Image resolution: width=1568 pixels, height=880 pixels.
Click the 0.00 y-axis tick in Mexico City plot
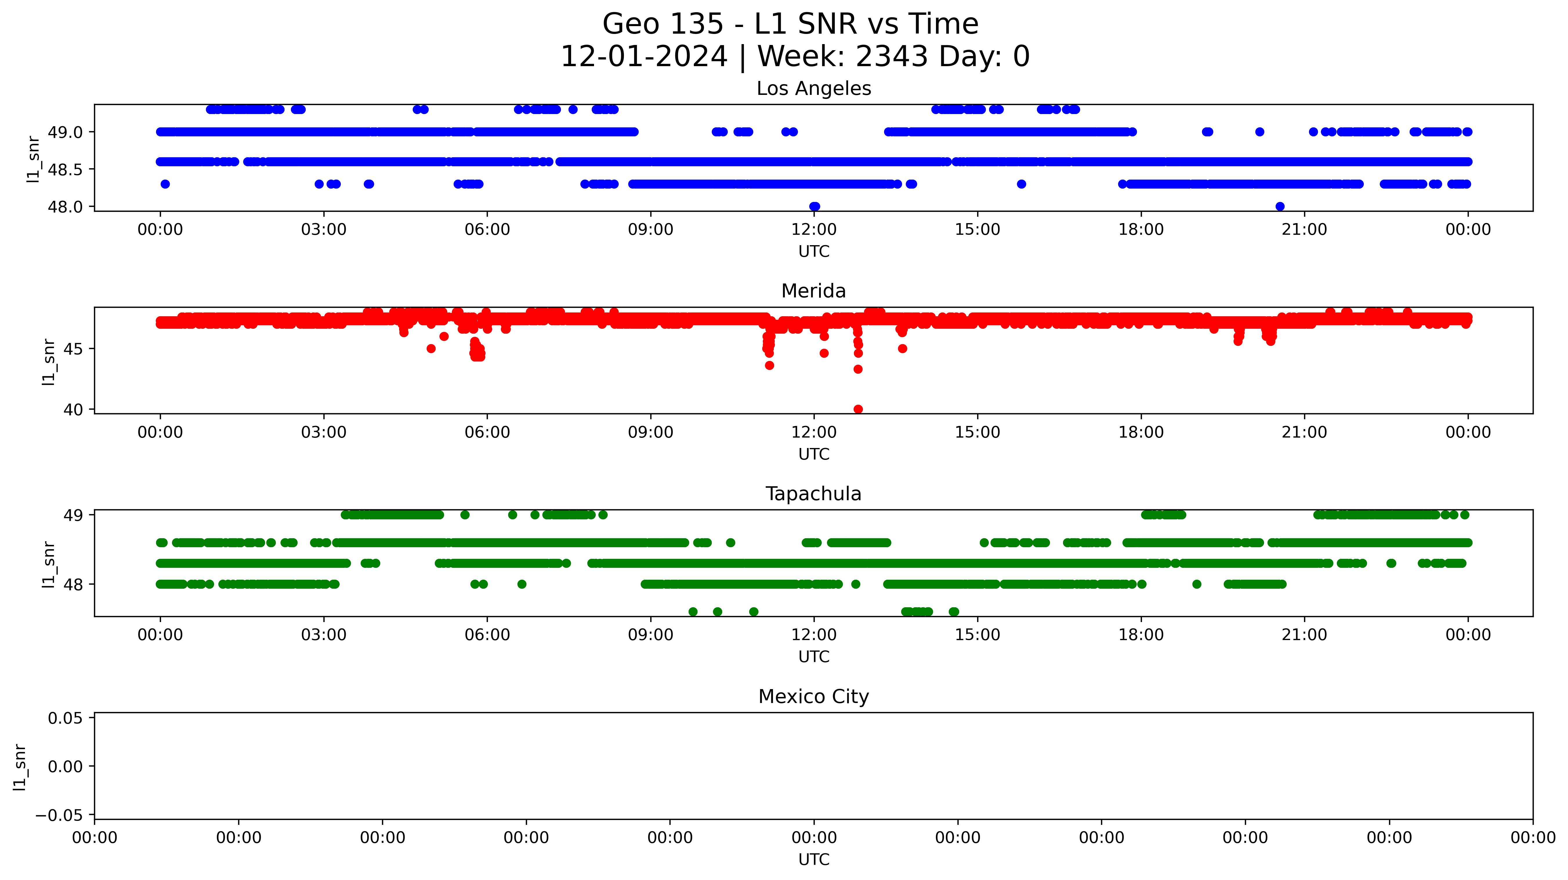pos(65,767)
